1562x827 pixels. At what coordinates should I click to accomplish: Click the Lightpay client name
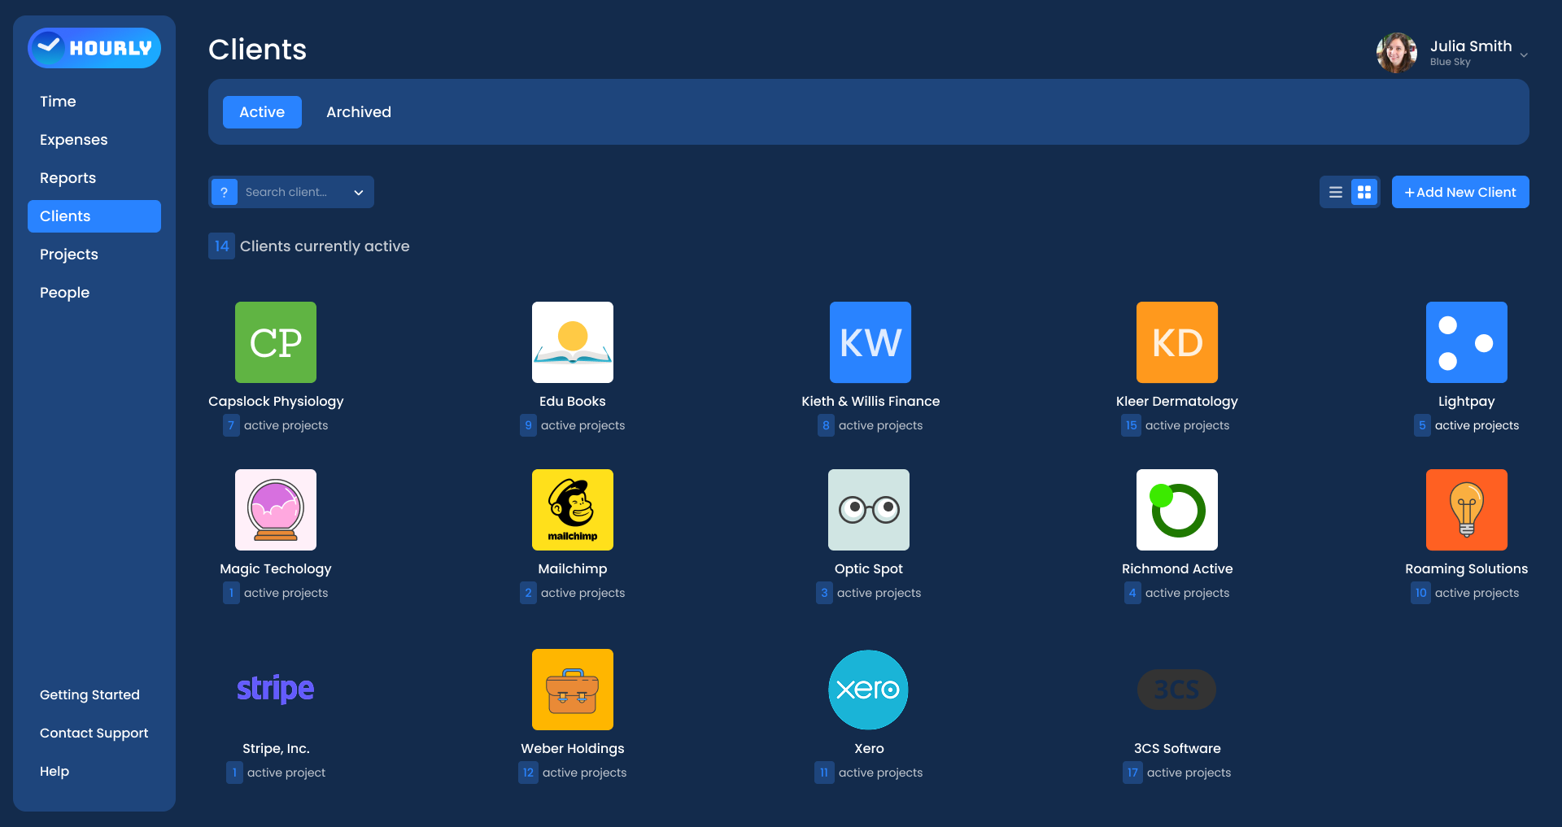pos(1467,401)
